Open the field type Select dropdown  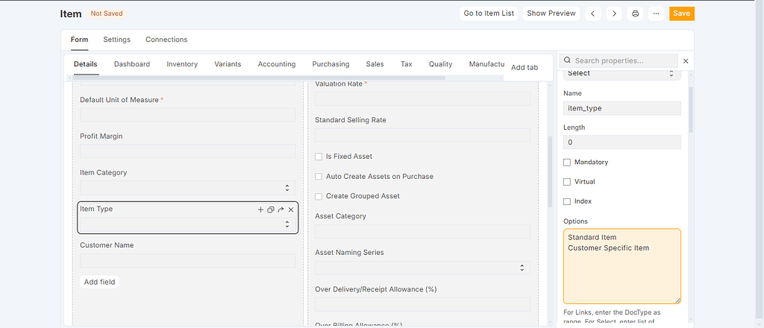click(x=622, y=74)
